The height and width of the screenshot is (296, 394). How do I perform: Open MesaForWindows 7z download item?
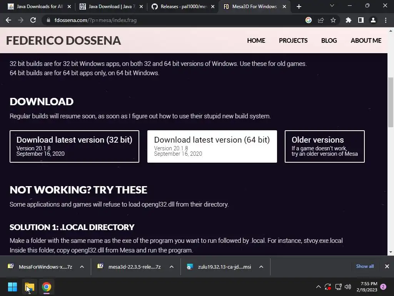(40, 267)
